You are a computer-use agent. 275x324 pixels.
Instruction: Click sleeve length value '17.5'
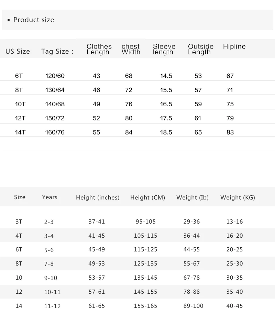[x=166, y=118]
